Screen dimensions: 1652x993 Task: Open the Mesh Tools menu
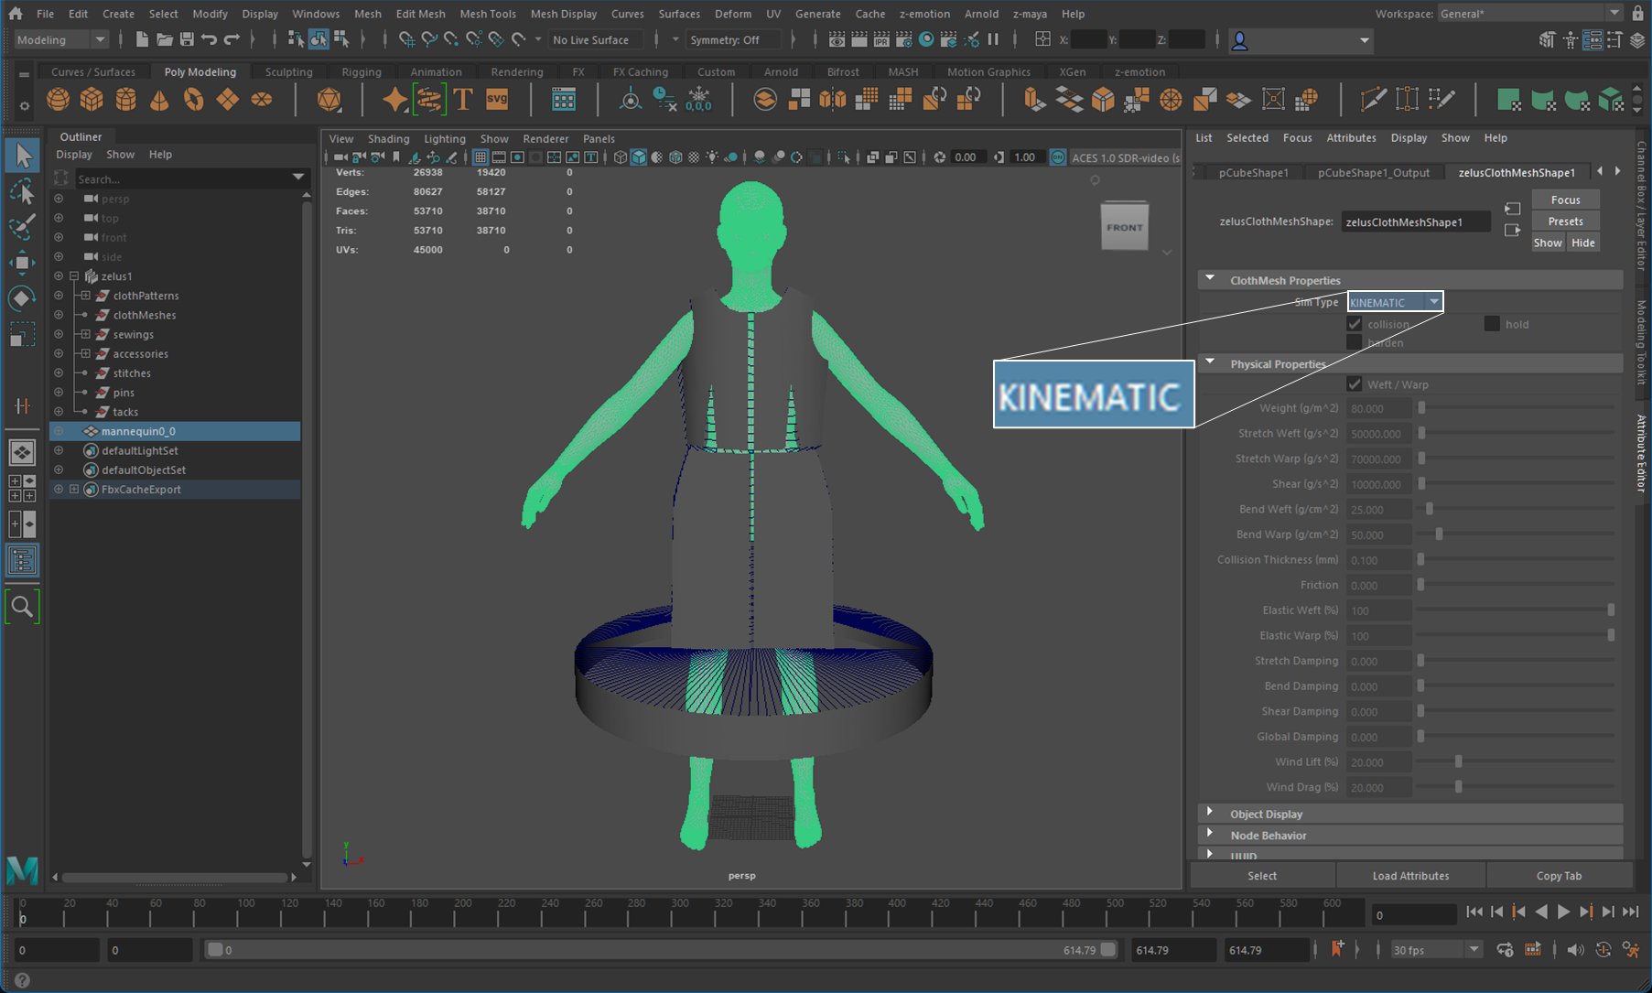click(x=488, y=14)
